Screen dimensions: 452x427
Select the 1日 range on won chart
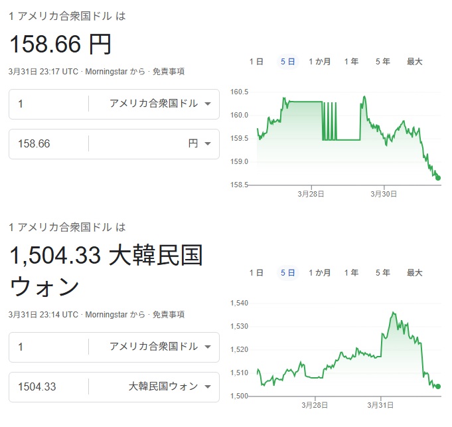pos(256,273)
